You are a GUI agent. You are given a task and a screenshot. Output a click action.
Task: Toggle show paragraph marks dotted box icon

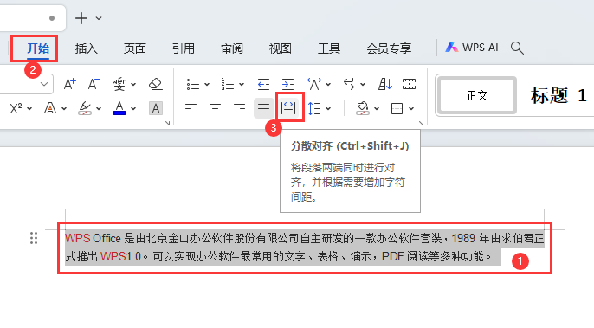click(x=409, y=84)
